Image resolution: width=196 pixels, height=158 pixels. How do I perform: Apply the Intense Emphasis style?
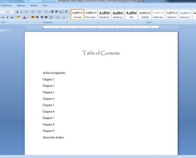click(x=186, y=14)
